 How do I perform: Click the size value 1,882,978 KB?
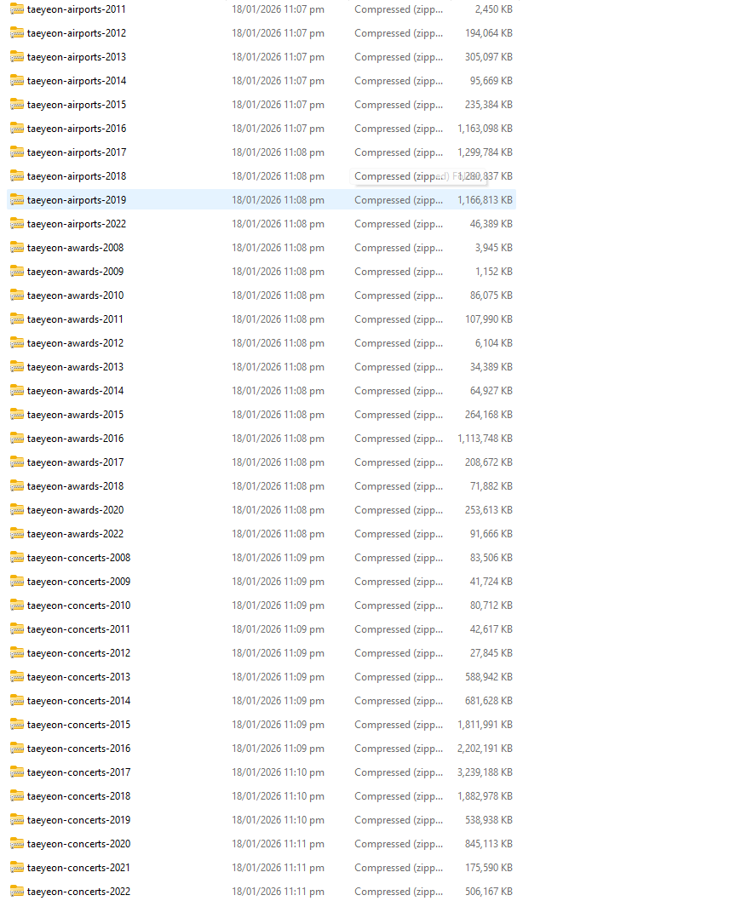(485, 796)
